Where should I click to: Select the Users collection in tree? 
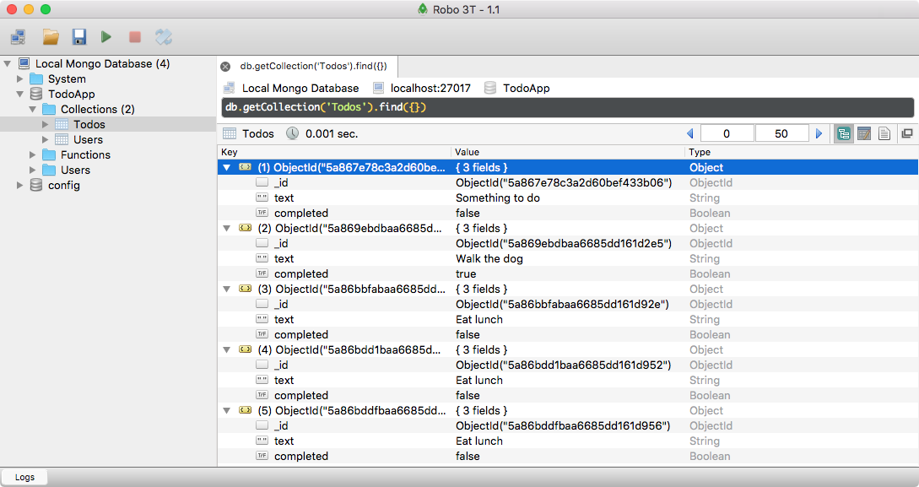88,139
